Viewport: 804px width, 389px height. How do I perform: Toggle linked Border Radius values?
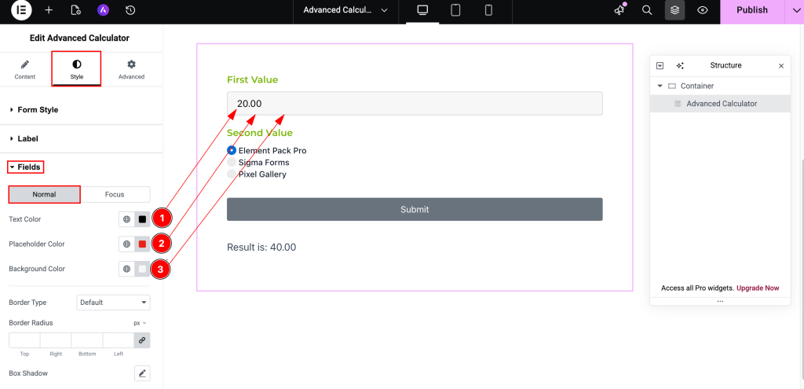(142, 340)
